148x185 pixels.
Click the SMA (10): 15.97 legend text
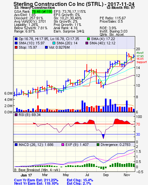tap(32, 43)
